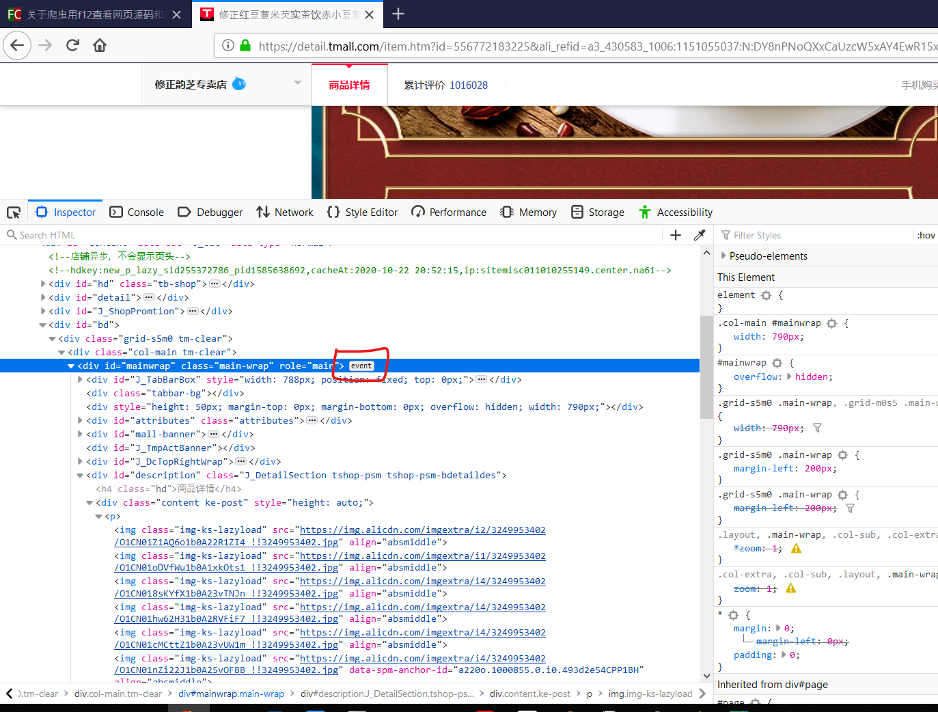Switch to the Inspector panel

[x=66, y=213]
